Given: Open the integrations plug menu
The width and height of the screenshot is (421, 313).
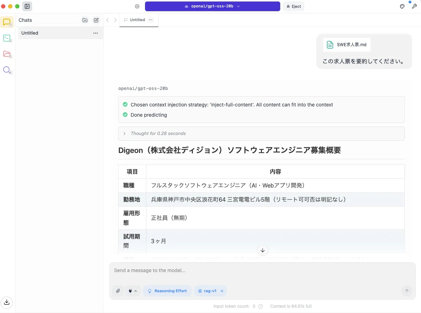Looking at the screenshot, I should [x=133, y=291].
